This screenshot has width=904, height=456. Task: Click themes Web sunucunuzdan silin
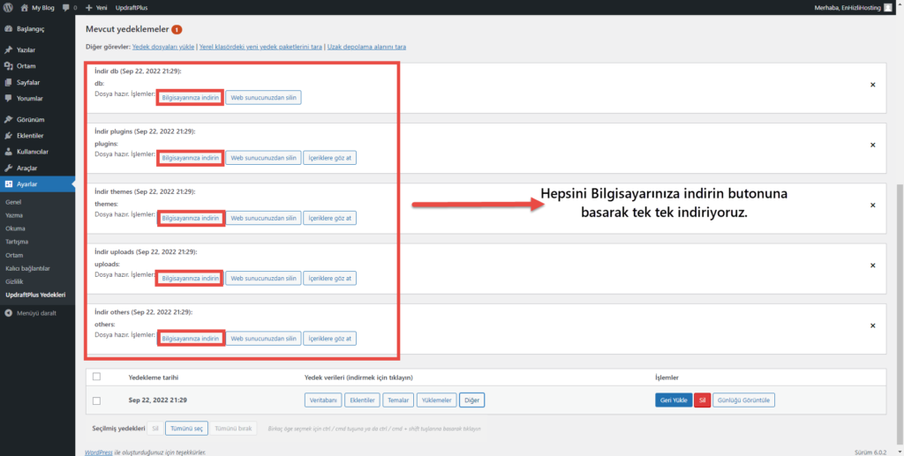263,218
